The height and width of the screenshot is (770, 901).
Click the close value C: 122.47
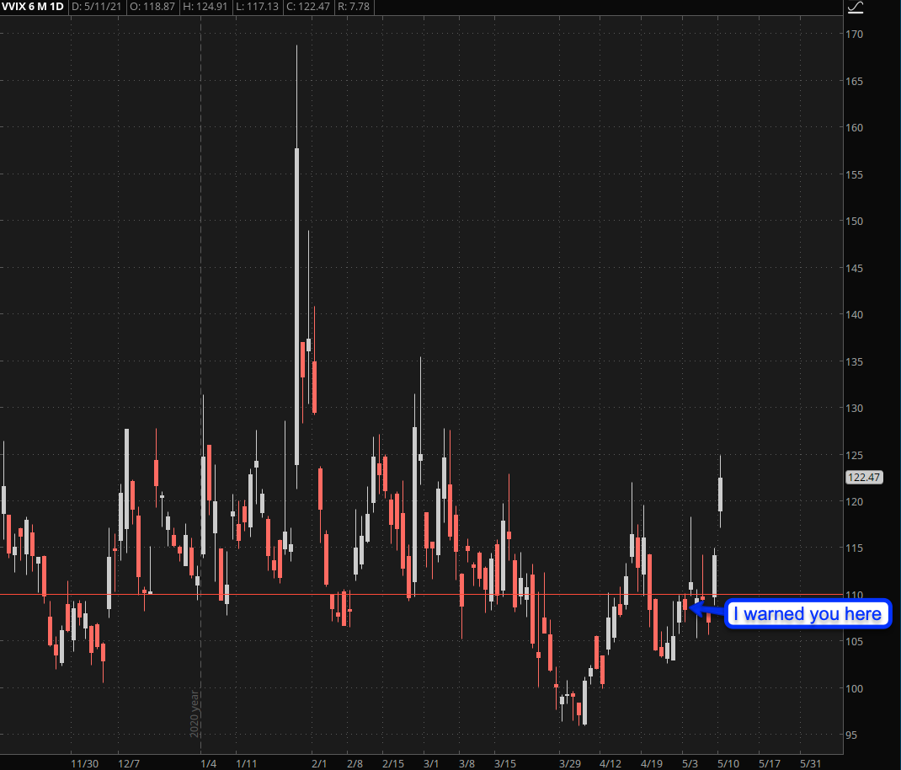point(308,7)
